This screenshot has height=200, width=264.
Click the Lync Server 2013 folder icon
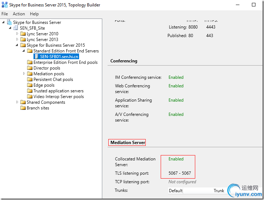pyautogui.click(x=23, y=40)
